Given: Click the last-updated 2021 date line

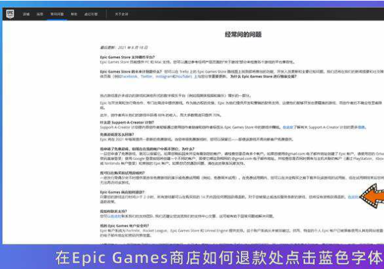Looking at the screenshot, I should point(124,48).
